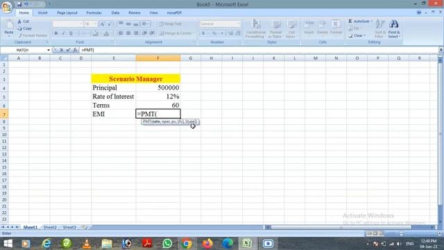Customize Quick Access Toolbar dropdown
The width and height of the screenshot is (444, 250).
49,4
